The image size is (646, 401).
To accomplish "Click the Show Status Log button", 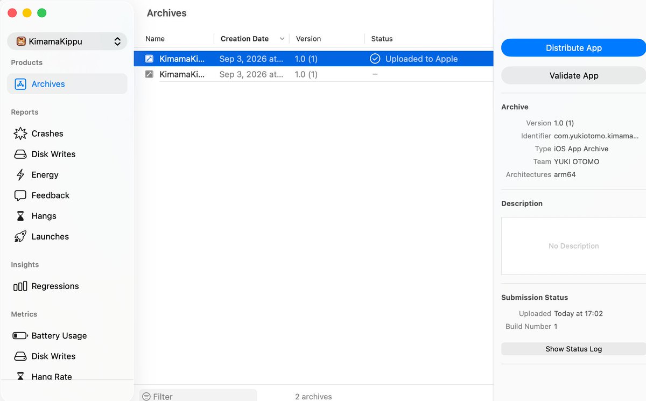I will click(x=574, y=349).
